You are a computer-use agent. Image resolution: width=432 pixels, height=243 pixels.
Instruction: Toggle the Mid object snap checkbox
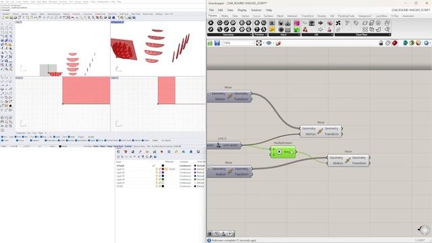23,136
